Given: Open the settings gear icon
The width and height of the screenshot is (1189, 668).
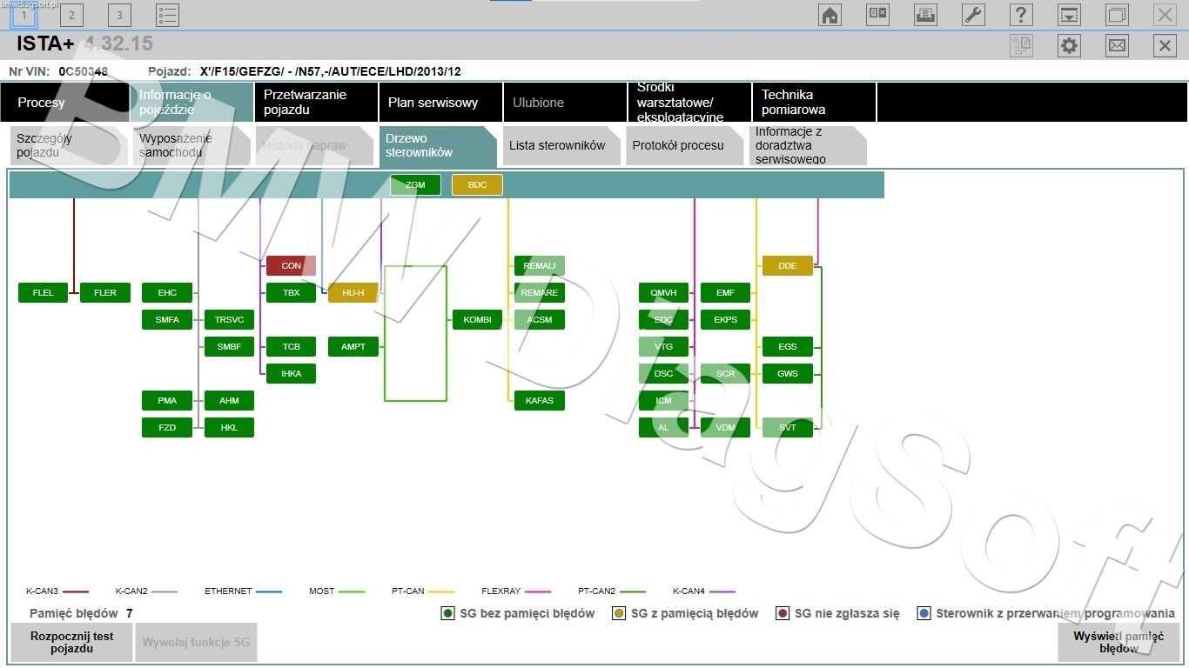Looking at the screenshot, I should point(1069,45).
